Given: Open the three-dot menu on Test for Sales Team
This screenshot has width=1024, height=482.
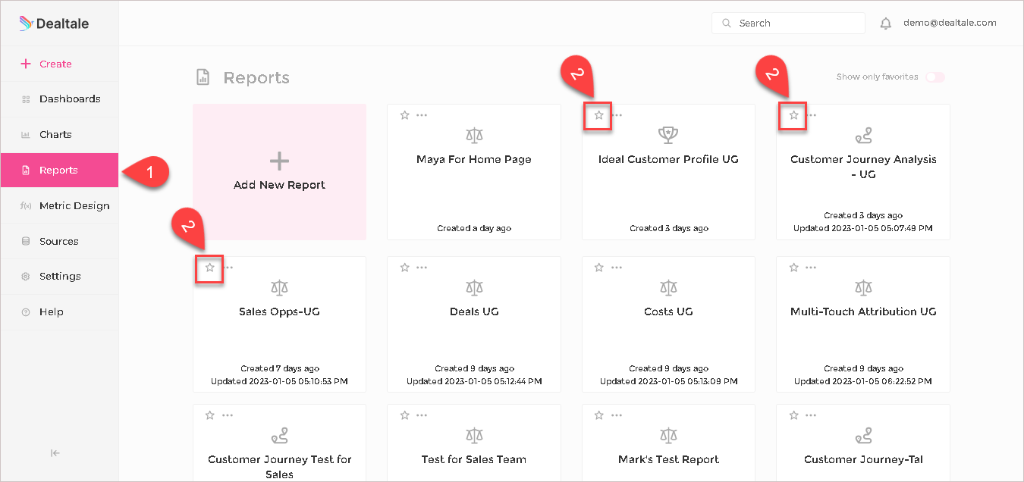Looking at the screenshot, I should [x=422, y=415].
